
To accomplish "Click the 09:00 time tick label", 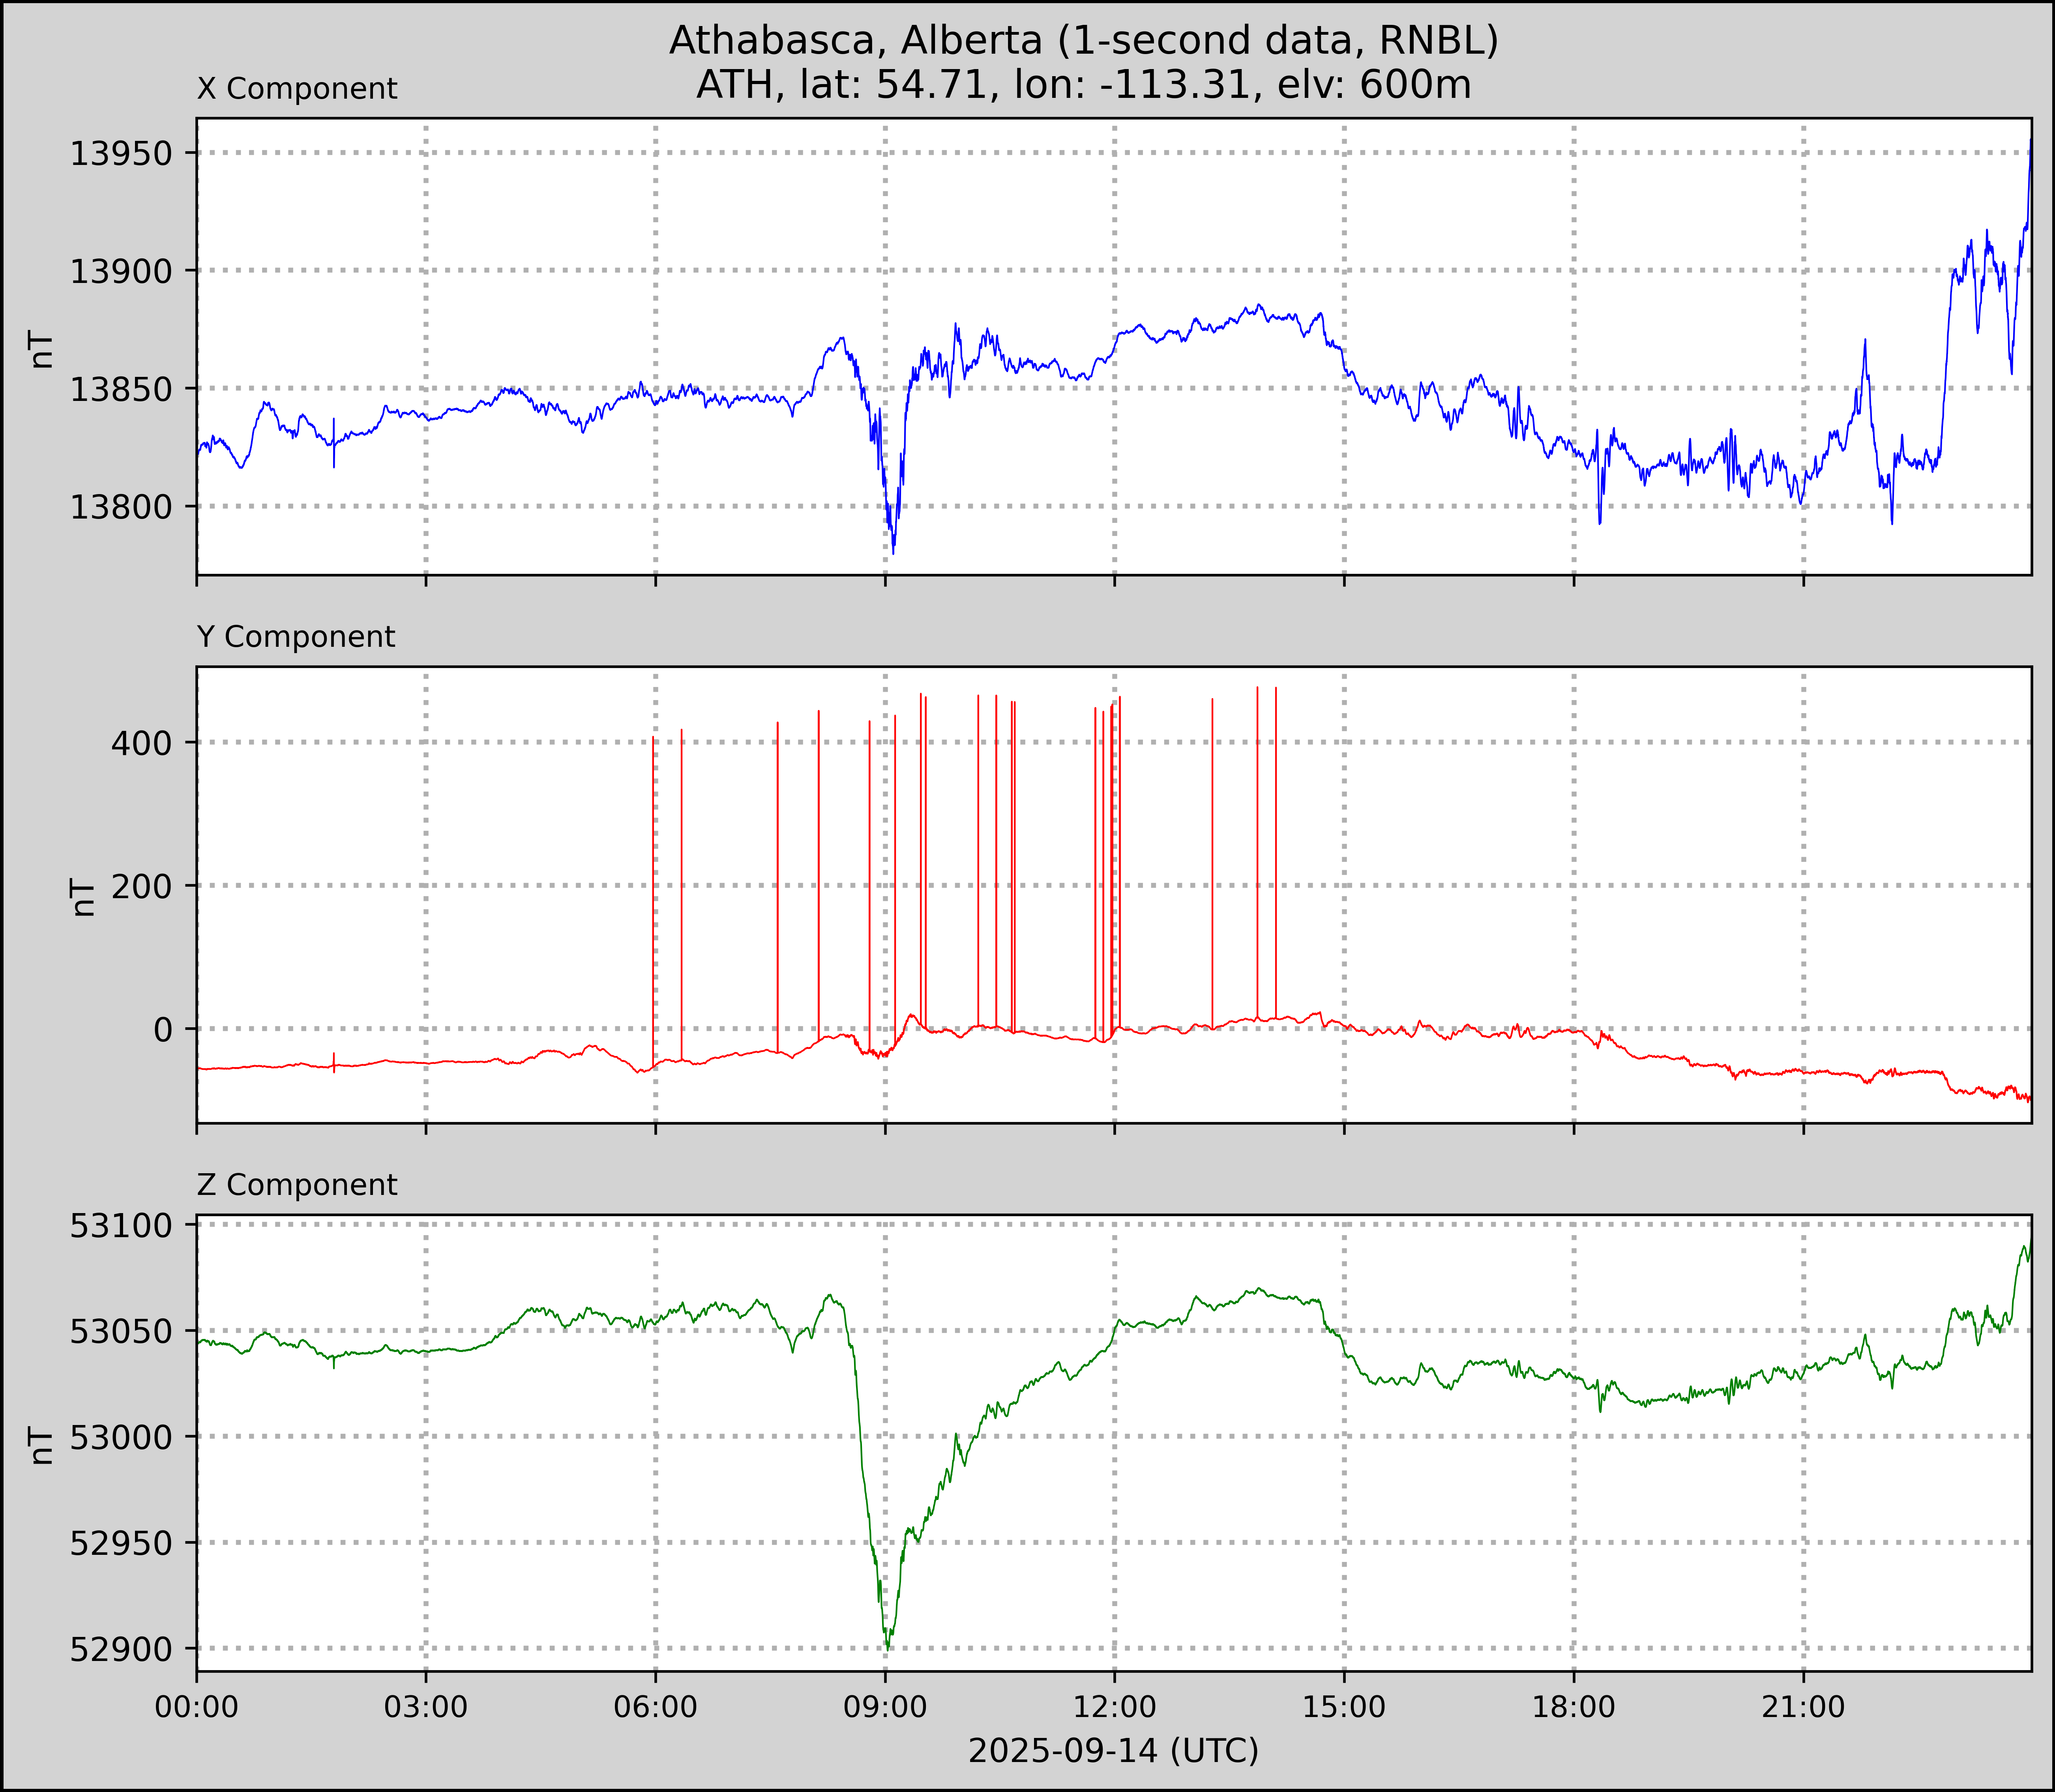I will [x=885, y=1707].
